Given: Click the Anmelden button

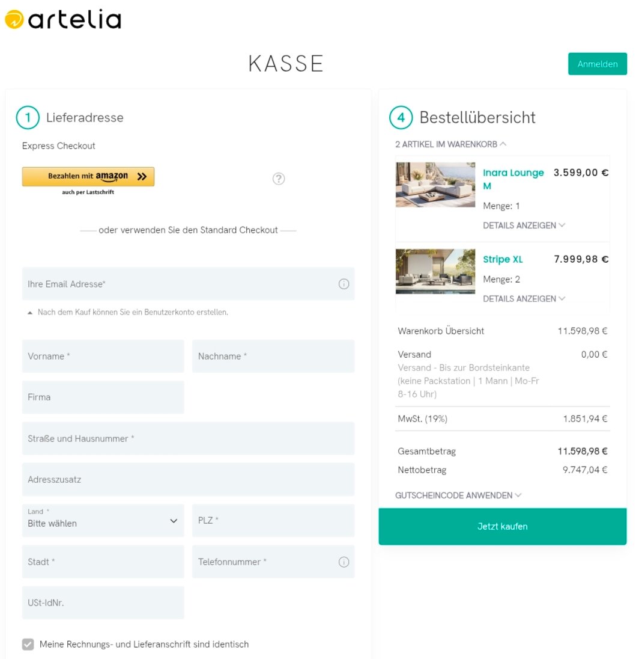Looking at the screenshot, I should coord(597,64).
